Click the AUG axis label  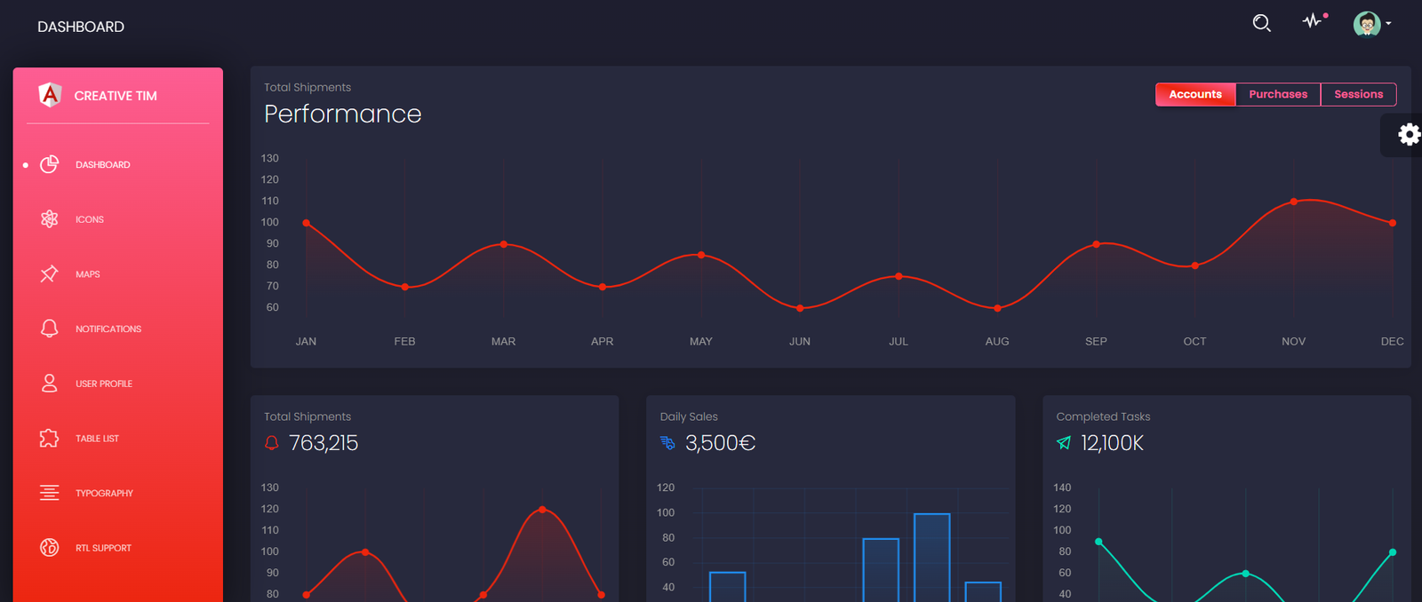click(997, 341)
